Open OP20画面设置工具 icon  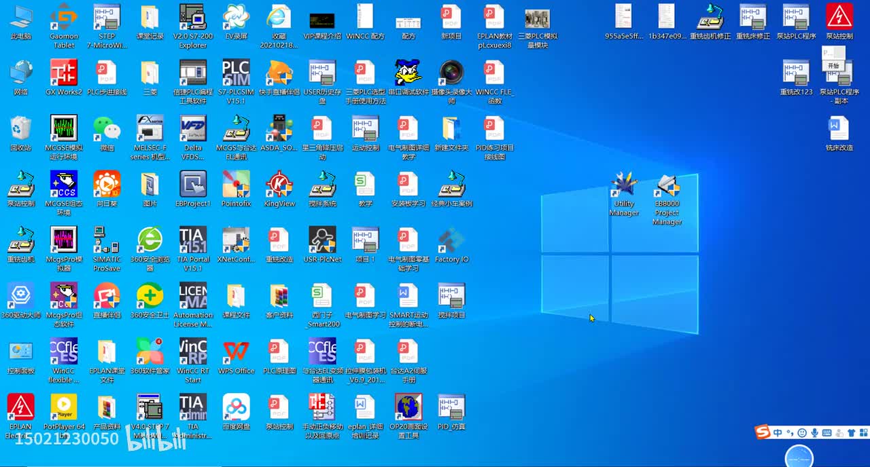pos(408,416)
